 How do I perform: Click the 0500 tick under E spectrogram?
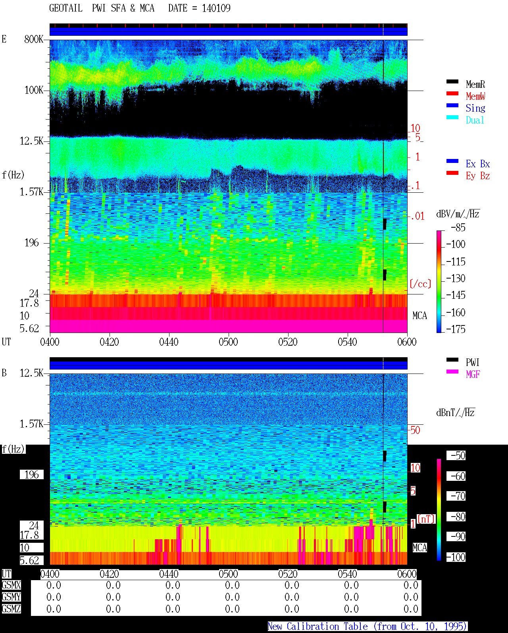pyautogui.click(x=229, y=342)
